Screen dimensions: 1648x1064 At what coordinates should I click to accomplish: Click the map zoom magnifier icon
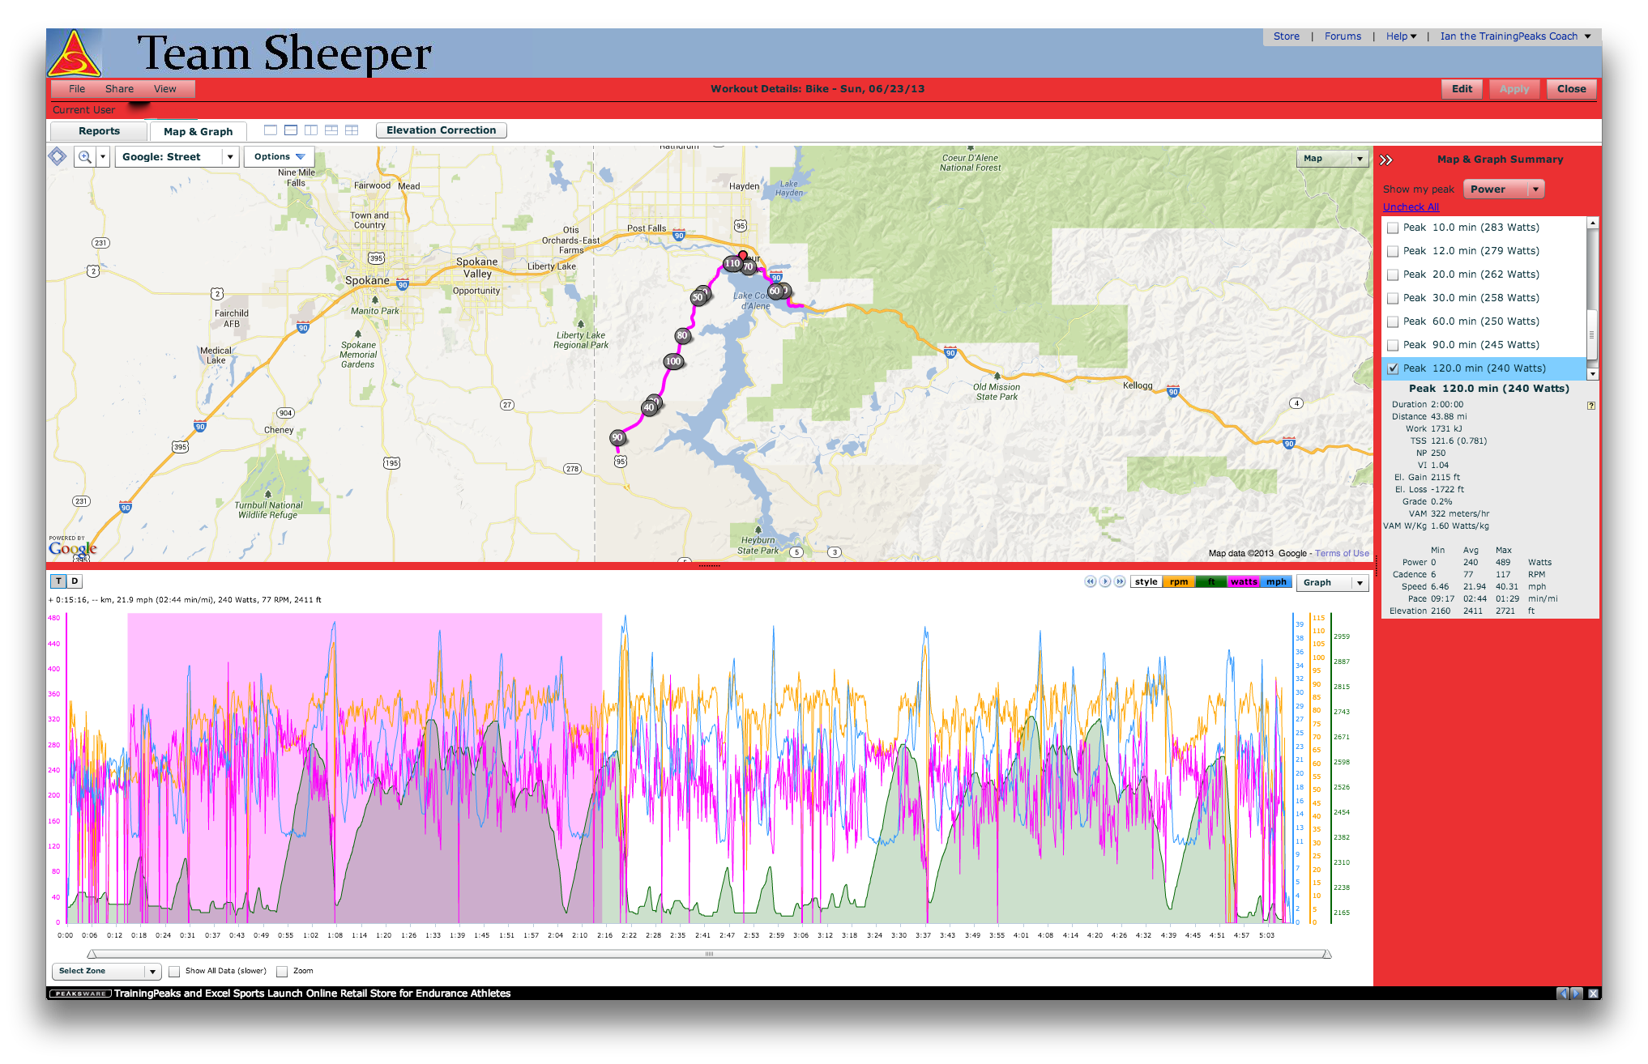tap(84, 157)
